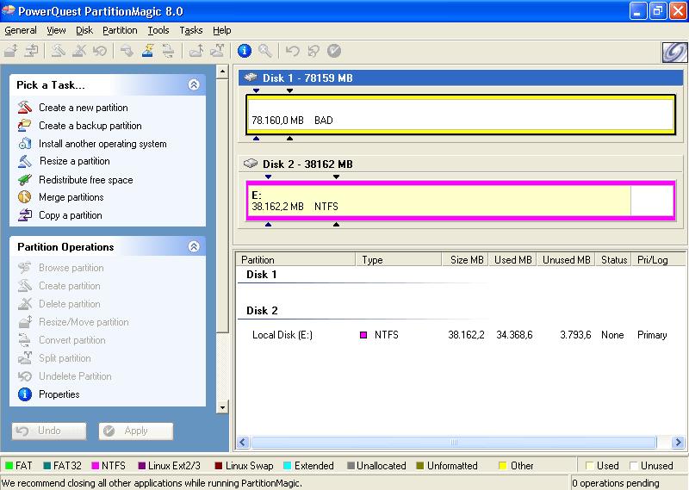Click the Merge partitions task icon
689x490 pixels.
tap(25, 197)
